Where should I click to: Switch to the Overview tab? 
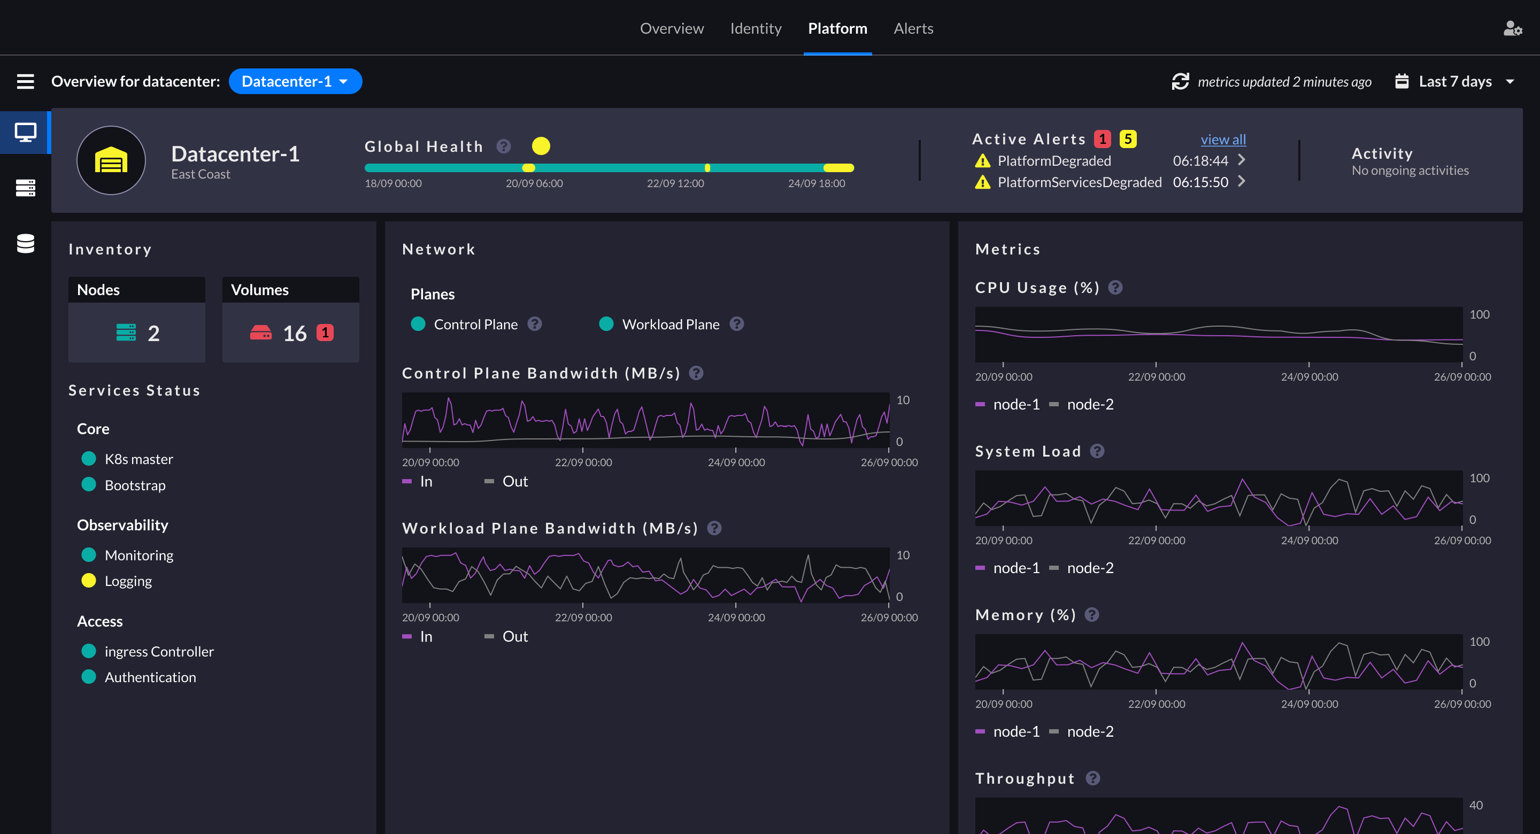[672, 28]
